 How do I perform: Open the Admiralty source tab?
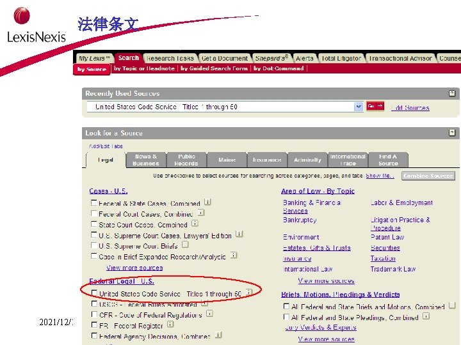(307, 160)
